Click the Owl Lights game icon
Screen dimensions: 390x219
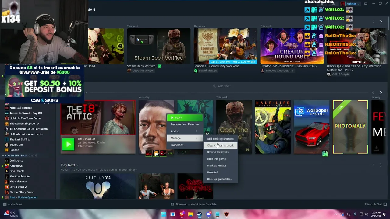7,161
